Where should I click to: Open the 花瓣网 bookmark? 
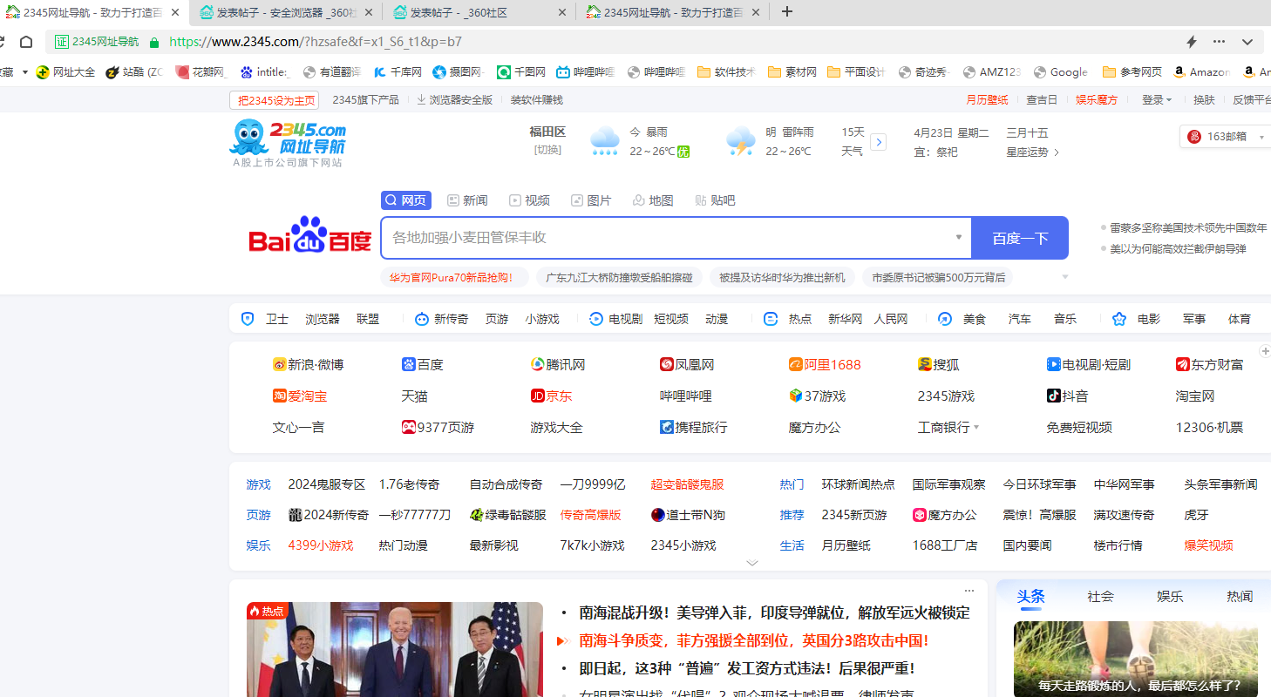coord(201,72)
